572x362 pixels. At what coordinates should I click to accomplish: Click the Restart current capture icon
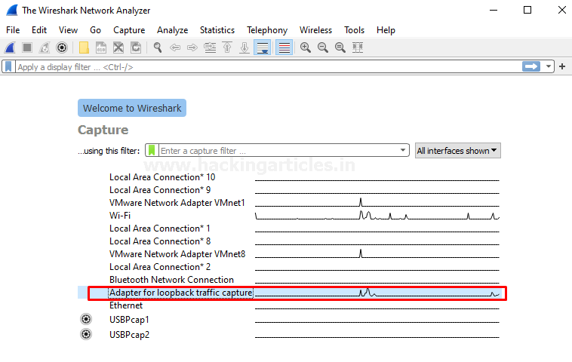[x=45, y=48]
